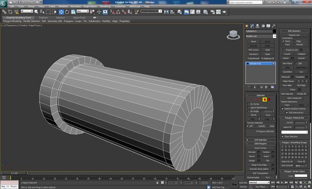This screenshot has width=312, height=189.
Task: Activate the Select Object tool
Action: (x=36, y=12)
